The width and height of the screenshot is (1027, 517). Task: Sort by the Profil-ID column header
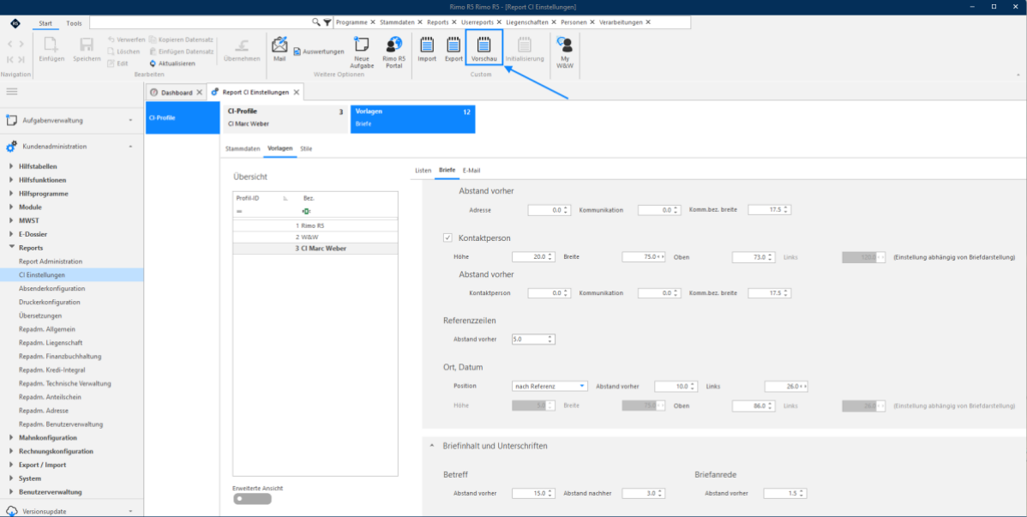tap(248, 198)
